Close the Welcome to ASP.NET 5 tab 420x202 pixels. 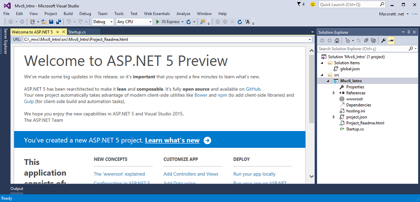(x=64, y=32)
